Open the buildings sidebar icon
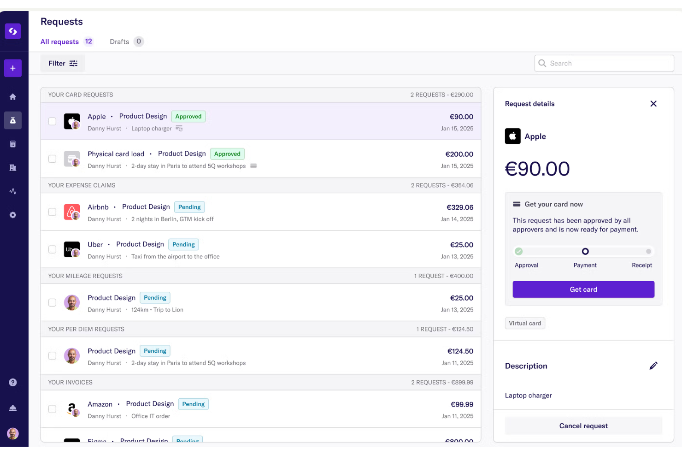682x455 pixels. 13,168
